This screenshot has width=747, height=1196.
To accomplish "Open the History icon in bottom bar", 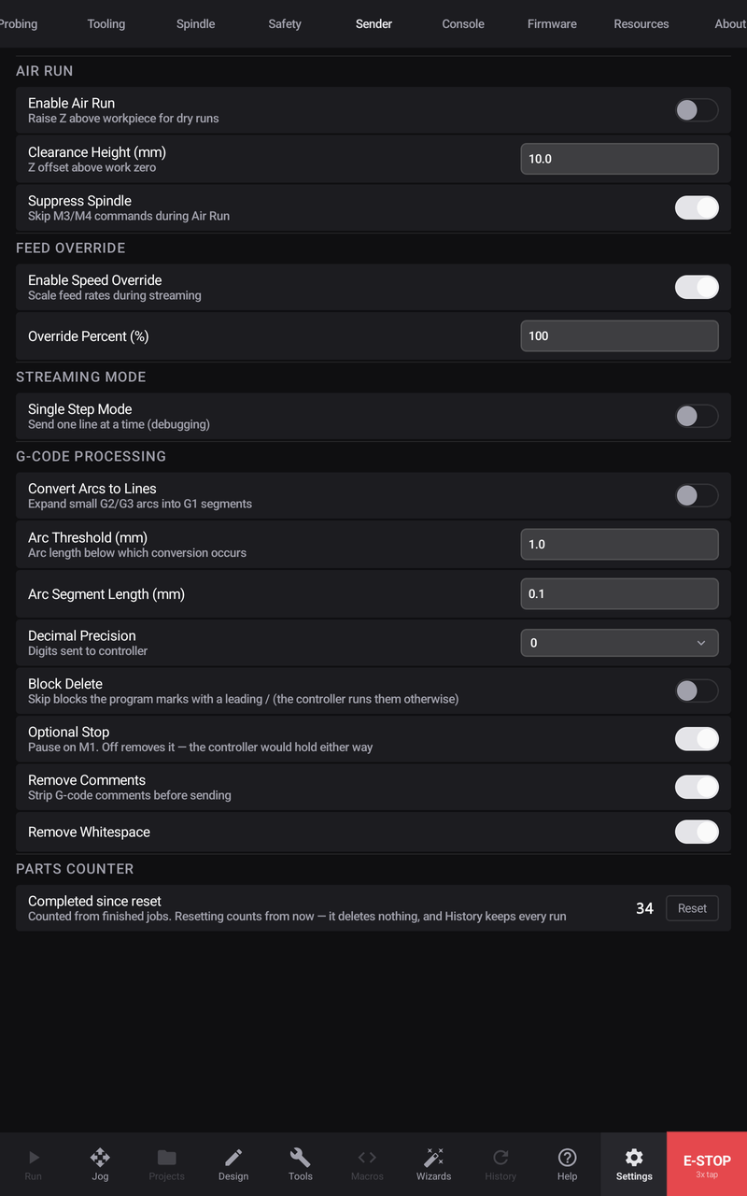I will click(x=500, y=1157).
